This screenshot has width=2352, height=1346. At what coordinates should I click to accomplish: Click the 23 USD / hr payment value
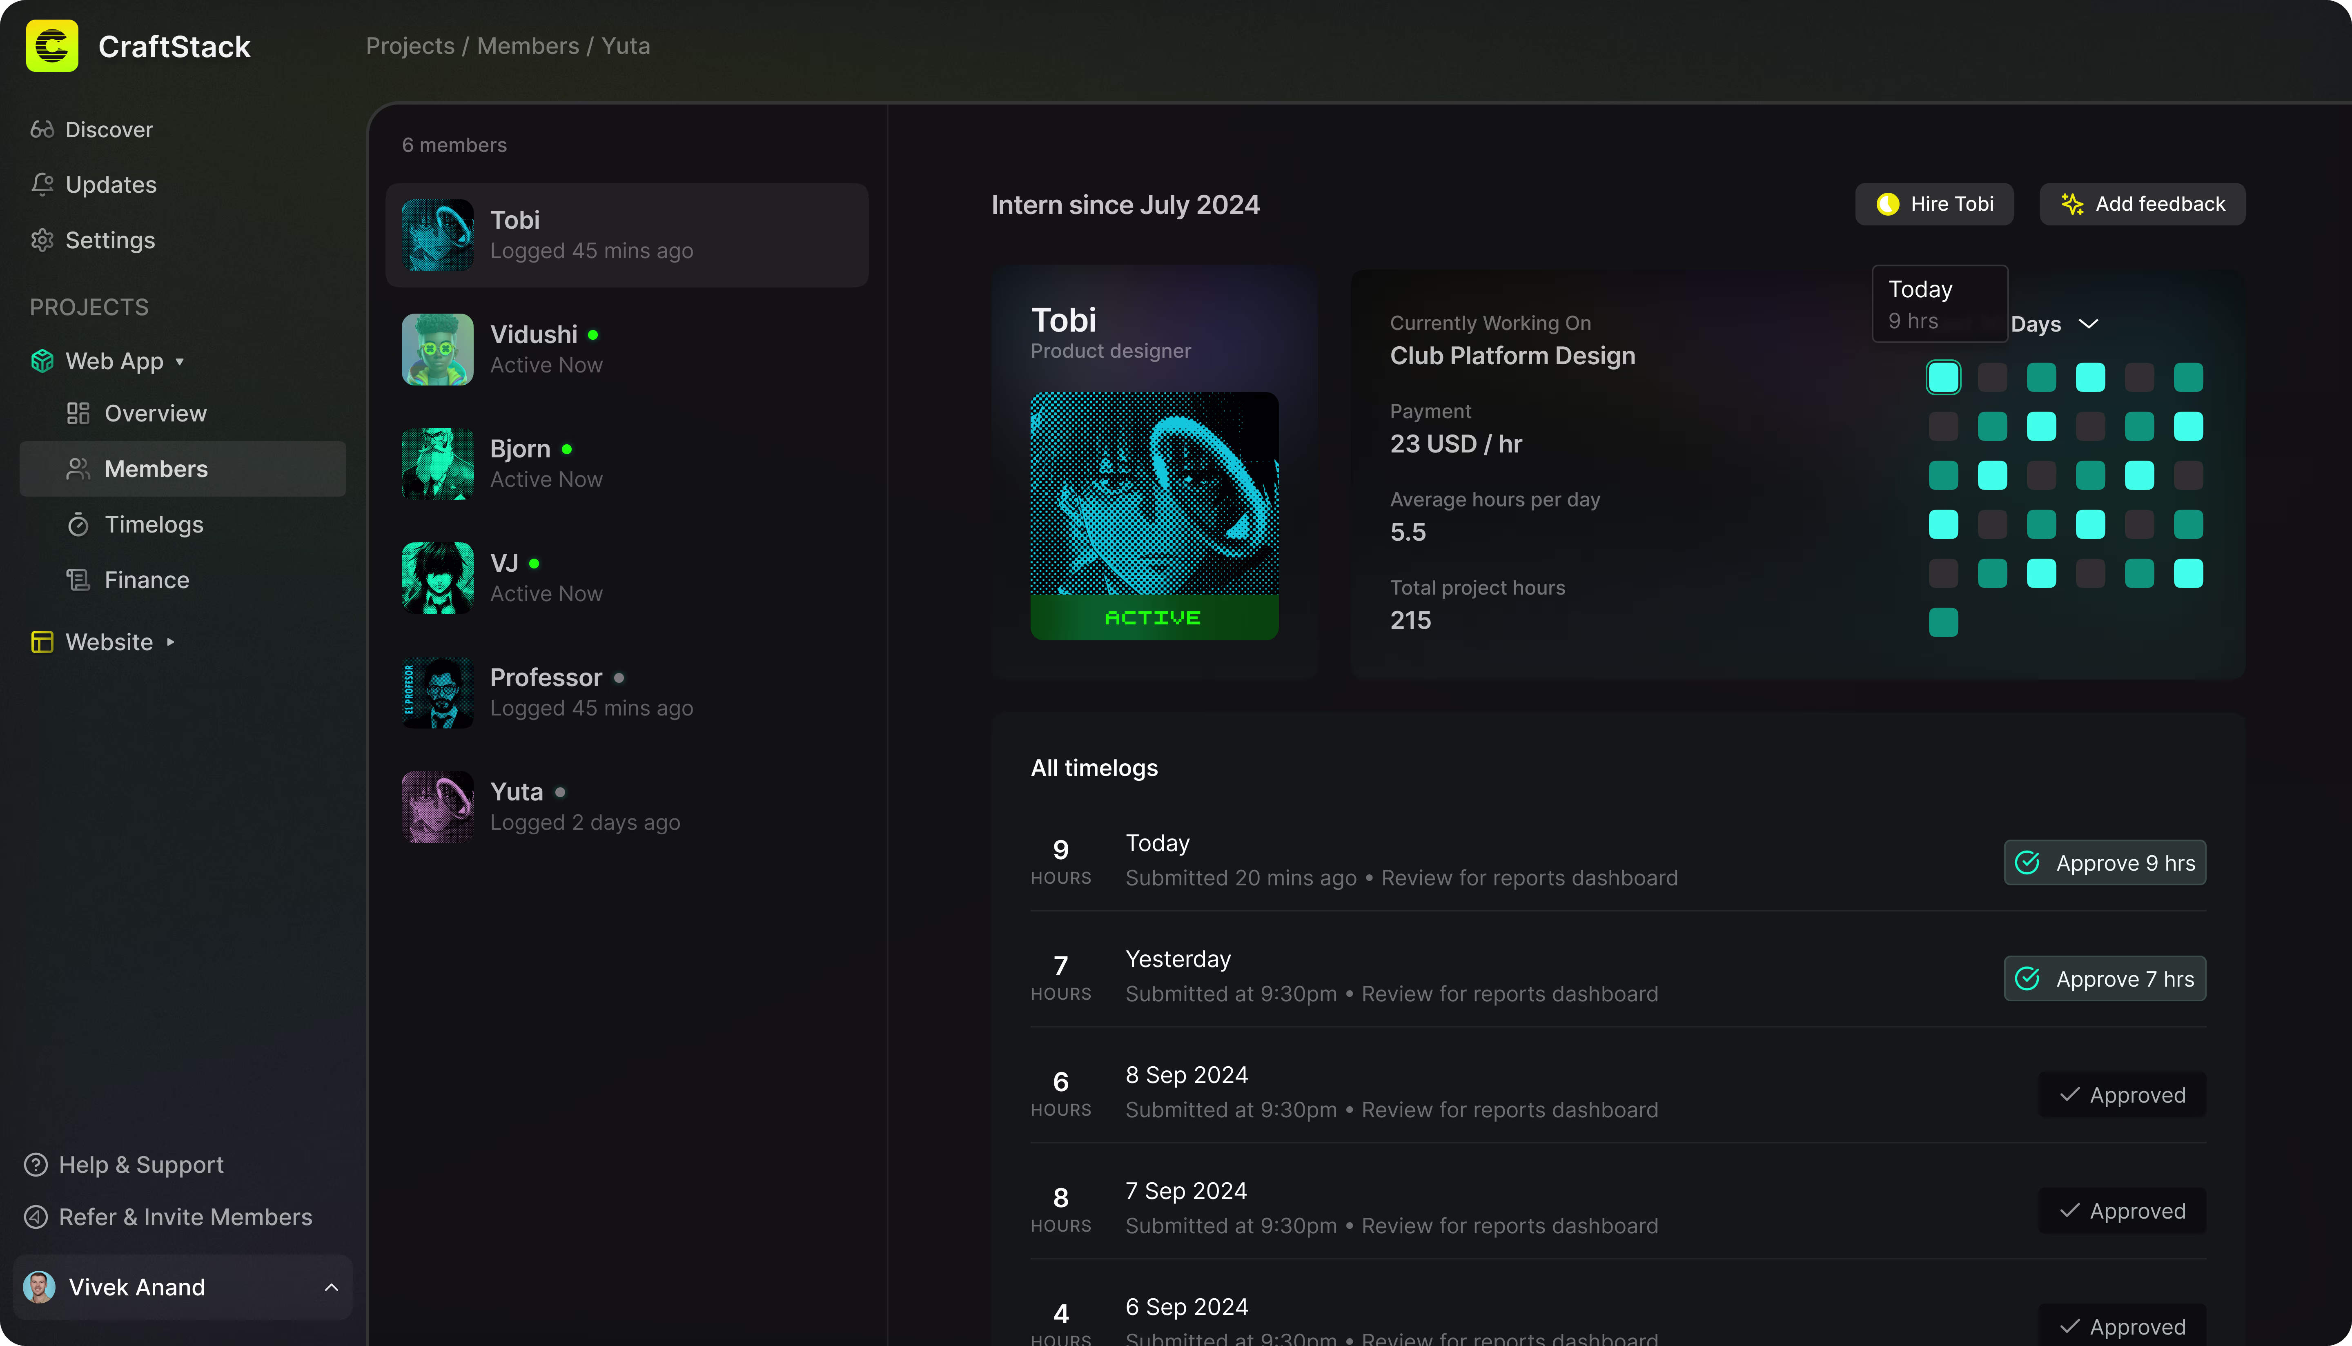point(1456,444)
